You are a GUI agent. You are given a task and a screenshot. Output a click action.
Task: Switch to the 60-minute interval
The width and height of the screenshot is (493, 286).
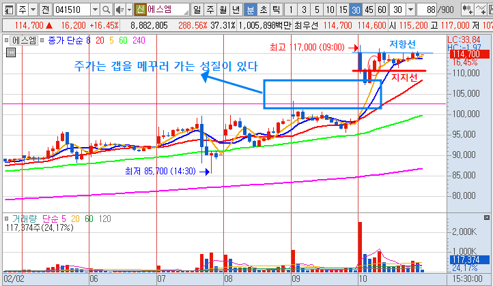[382, 10]
